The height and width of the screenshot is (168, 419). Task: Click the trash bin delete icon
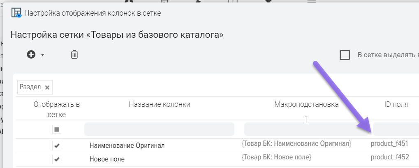pos(74,55)
